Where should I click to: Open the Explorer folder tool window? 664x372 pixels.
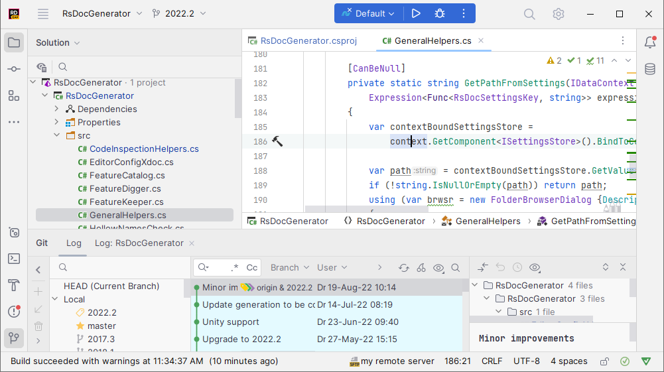click(x=14, y=42)
